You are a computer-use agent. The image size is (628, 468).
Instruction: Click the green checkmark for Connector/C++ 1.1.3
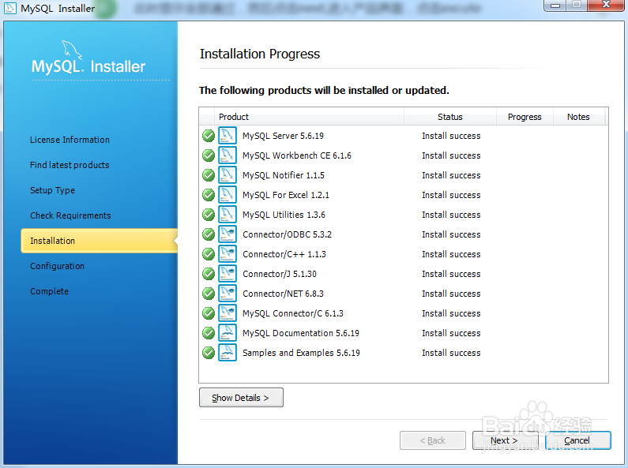point(209,254)
